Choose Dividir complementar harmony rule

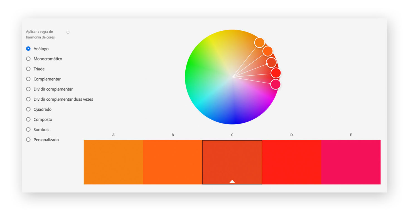coord(49,89)
